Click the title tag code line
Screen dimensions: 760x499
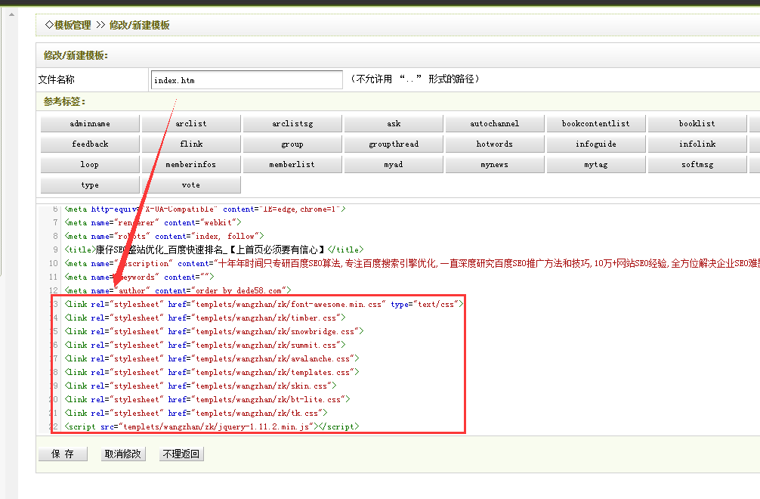(x=215, y=249)
